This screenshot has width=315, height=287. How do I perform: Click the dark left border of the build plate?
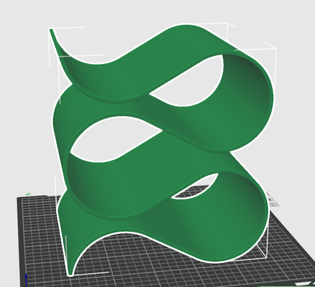[19, 241]
